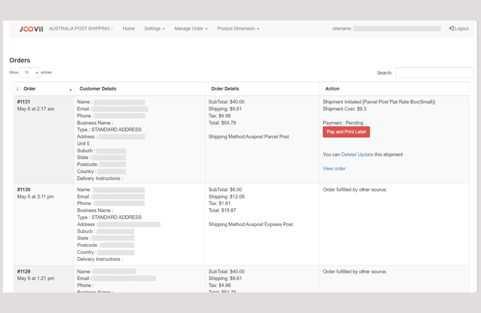Open the Product Dimension dropdown
The height and width of the screenshot is (313, 481).
pos(238,28)
